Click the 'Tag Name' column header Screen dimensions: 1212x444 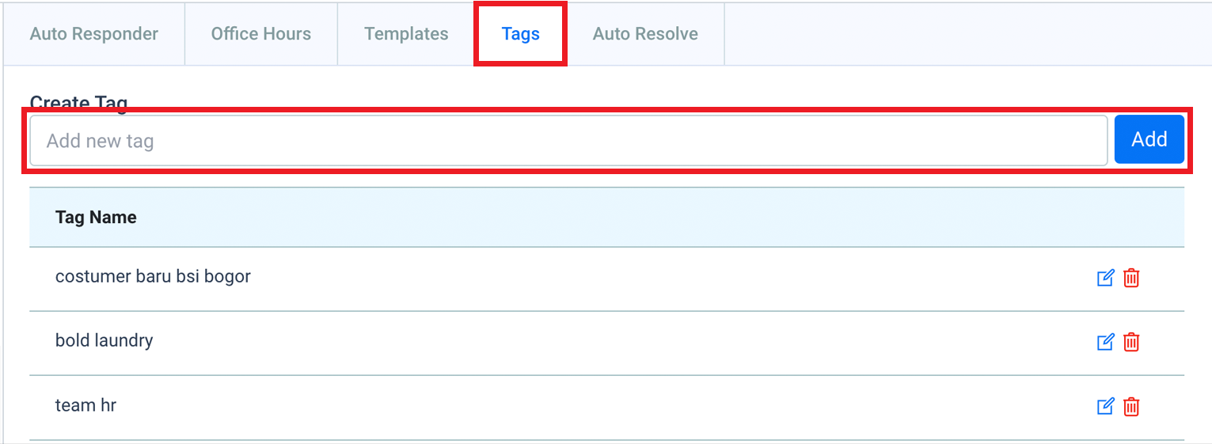pos(96,218)
